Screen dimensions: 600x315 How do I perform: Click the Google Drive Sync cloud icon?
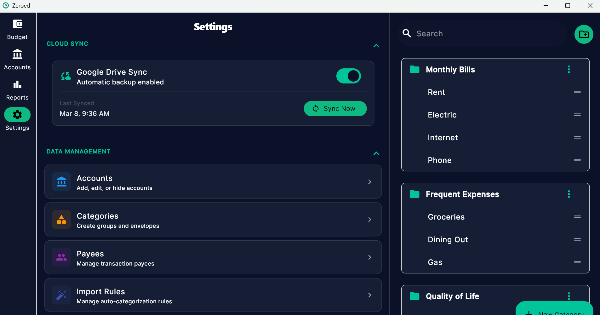pyautogui.click(x=66, y=76)
